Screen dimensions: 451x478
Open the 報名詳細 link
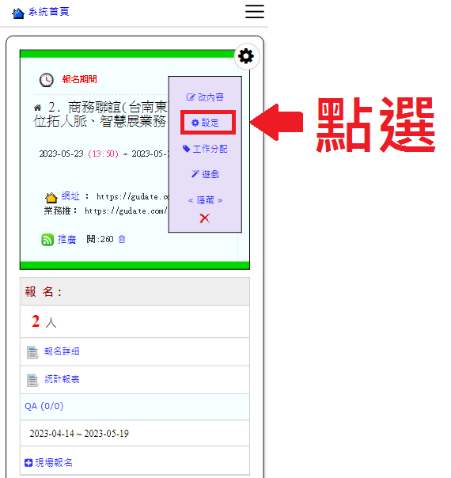(63, 351)
